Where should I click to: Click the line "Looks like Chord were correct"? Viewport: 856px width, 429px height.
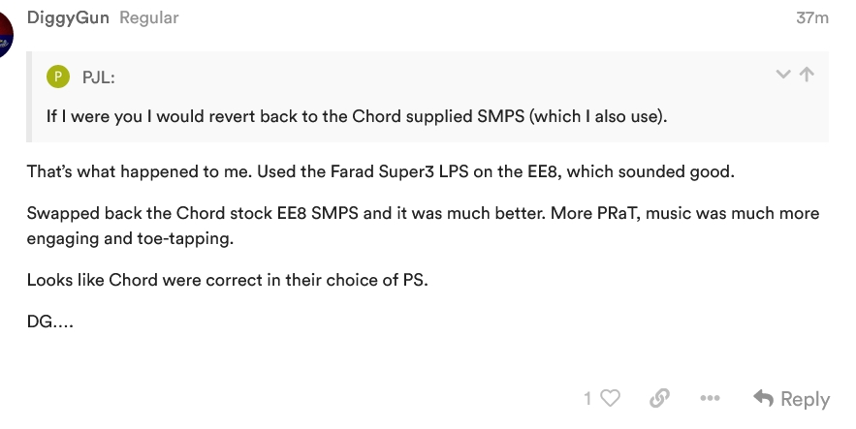click(x=227, y=280)
